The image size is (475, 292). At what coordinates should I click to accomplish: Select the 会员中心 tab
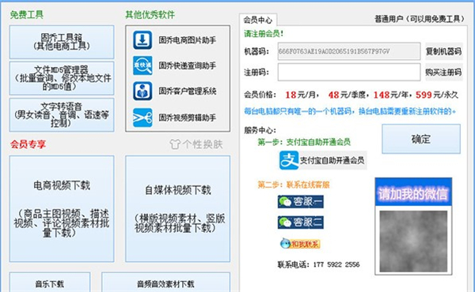(x=258, y=20)
